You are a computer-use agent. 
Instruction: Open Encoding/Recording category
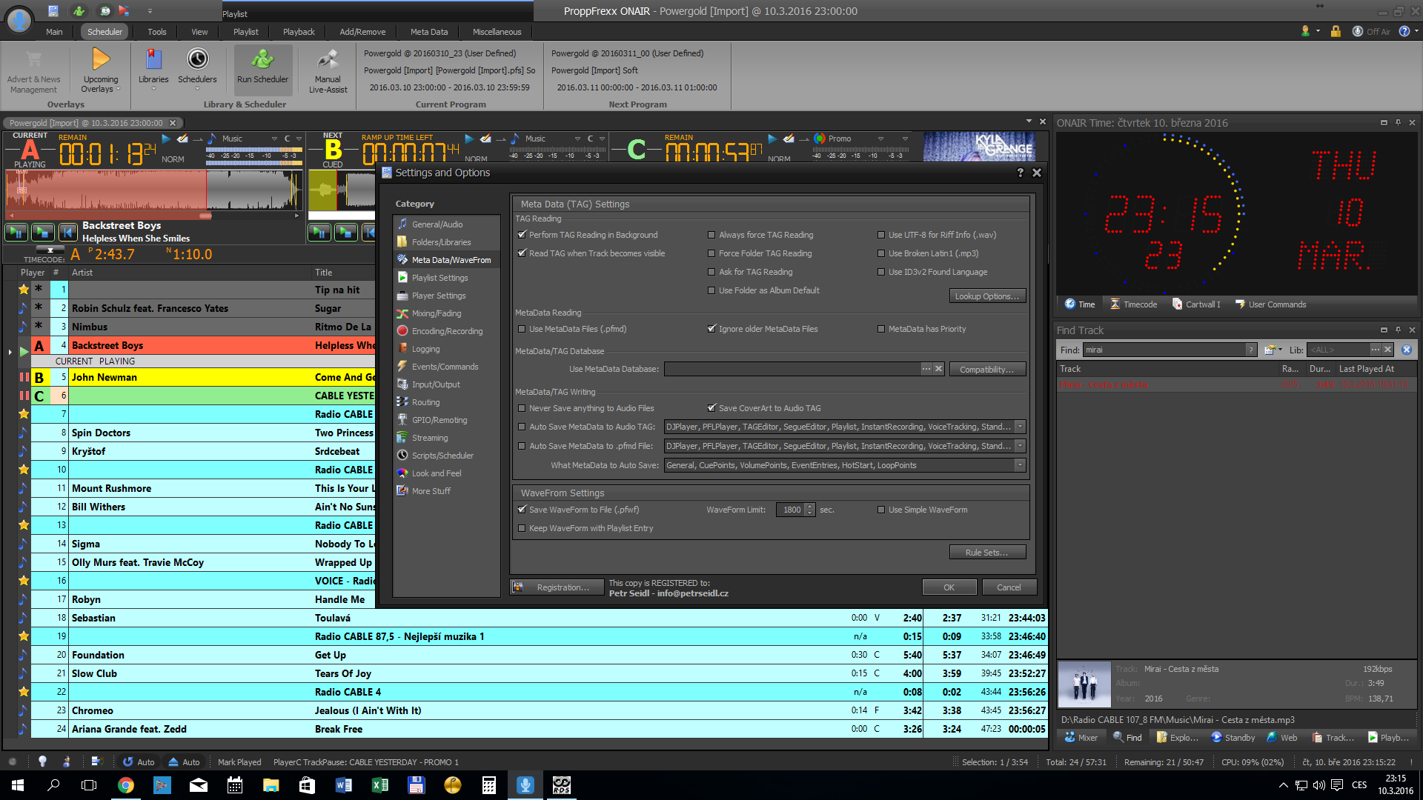447,331
